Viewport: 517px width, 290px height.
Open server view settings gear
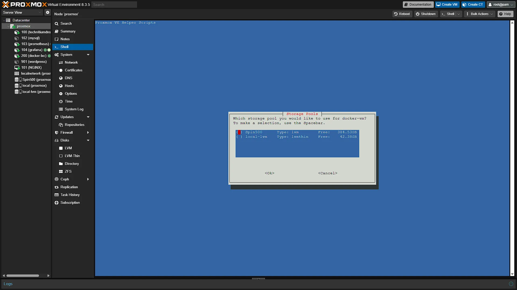pyautogui.click(x=48, y=12)
